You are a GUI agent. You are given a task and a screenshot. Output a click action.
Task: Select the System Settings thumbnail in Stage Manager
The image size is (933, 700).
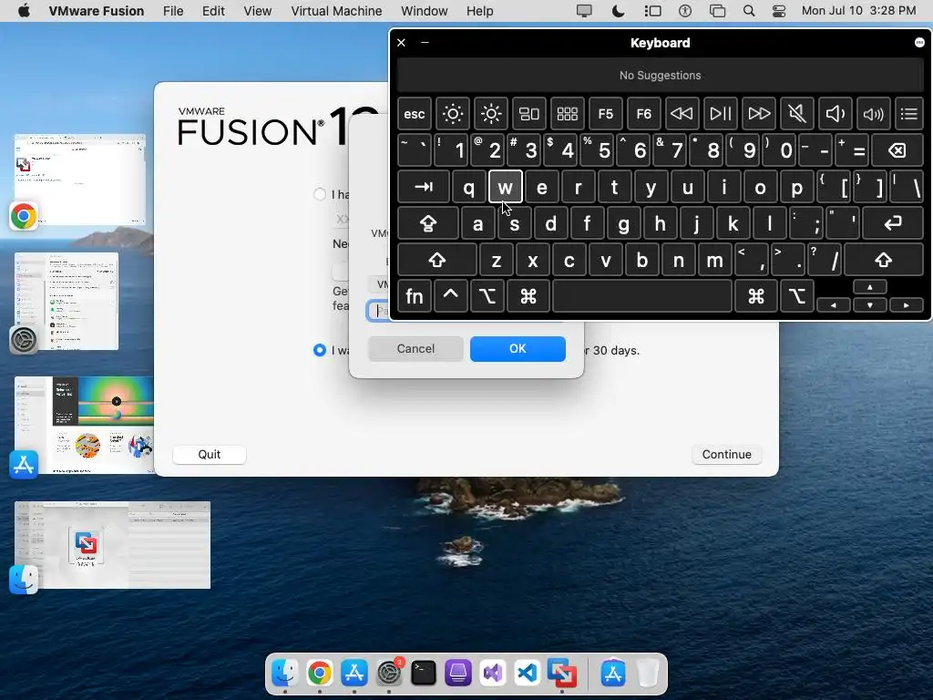click(x=67, y=301)
